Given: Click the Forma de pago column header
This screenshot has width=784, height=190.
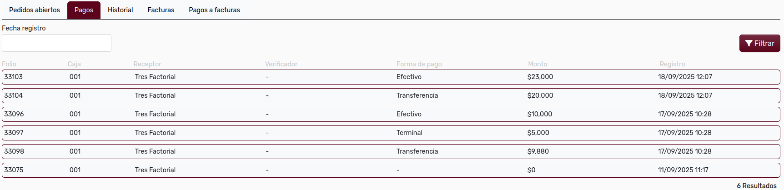Looking at the screenshot, I should coord(419,64).
